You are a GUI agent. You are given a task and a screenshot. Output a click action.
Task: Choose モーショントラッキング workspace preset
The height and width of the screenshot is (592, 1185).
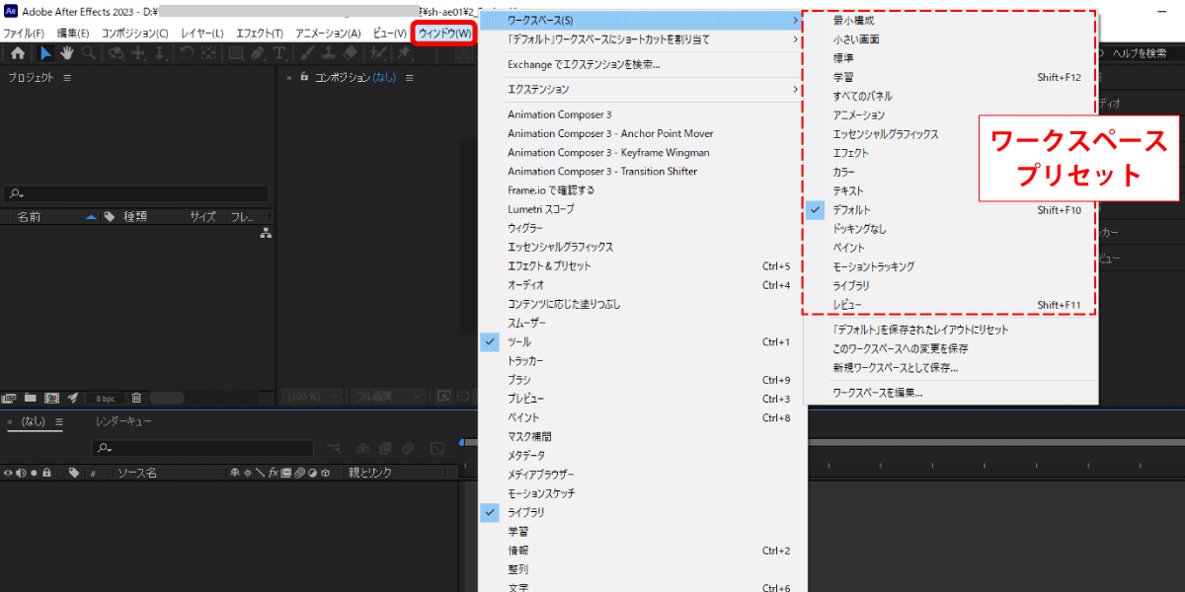(952, 266)
